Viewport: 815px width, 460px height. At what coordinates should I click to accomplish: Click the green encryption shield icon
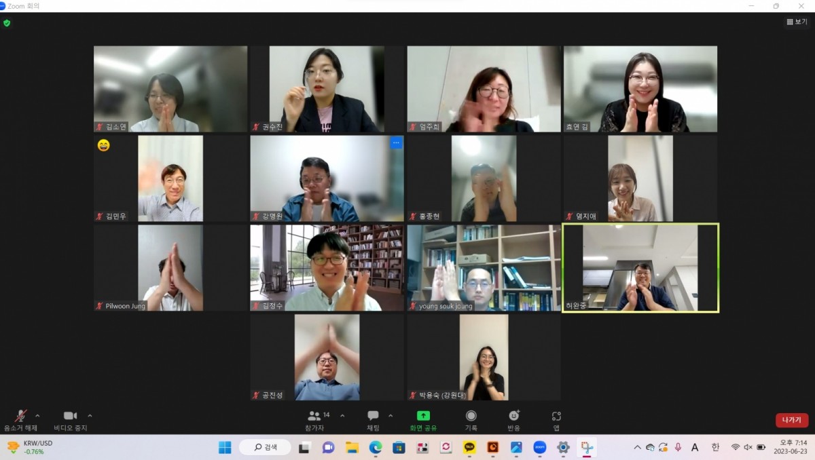(x=7, y=22)
